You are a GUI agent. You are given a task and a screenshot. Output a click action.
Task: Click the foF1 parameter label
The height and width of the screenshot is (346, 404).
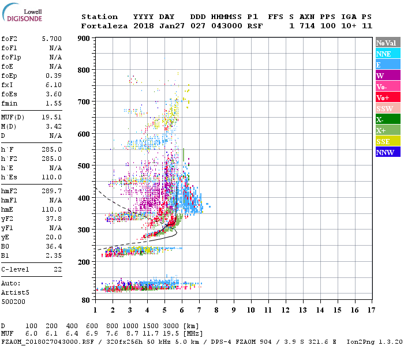9,48
